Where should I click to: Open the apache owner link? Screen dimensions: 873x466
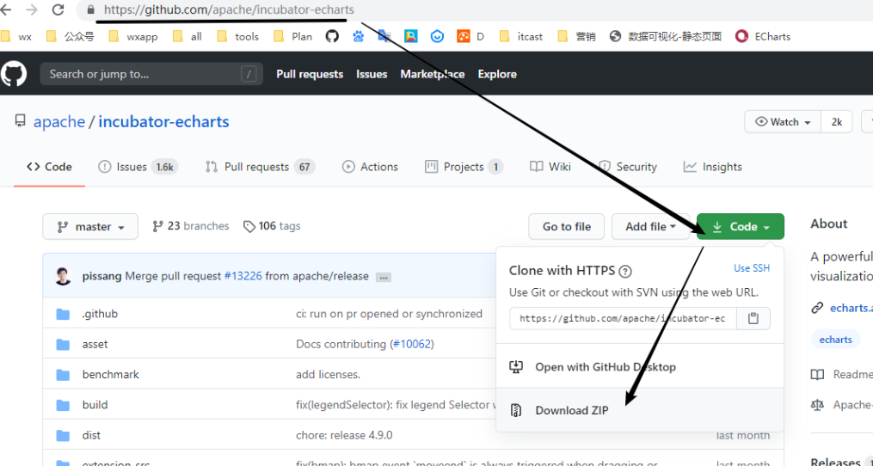coord(59,122)
